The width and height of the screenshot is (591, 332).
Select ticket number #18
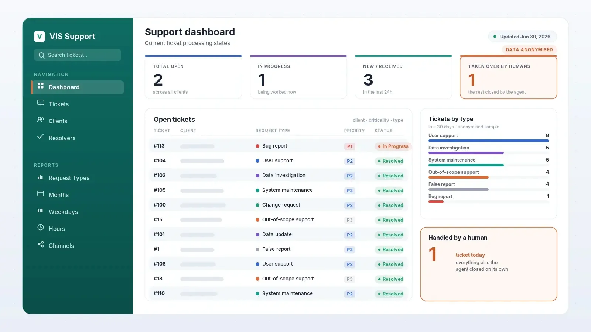coord(158,279)
